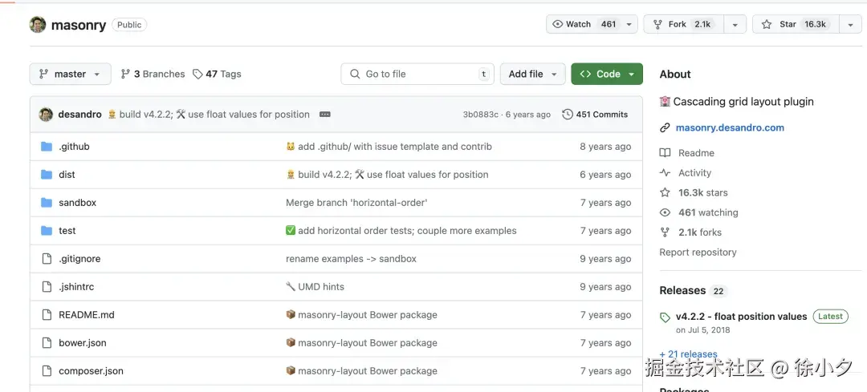View the 451 Commits history
Viewport: 867px width, 392px height.
pos(595,115)
